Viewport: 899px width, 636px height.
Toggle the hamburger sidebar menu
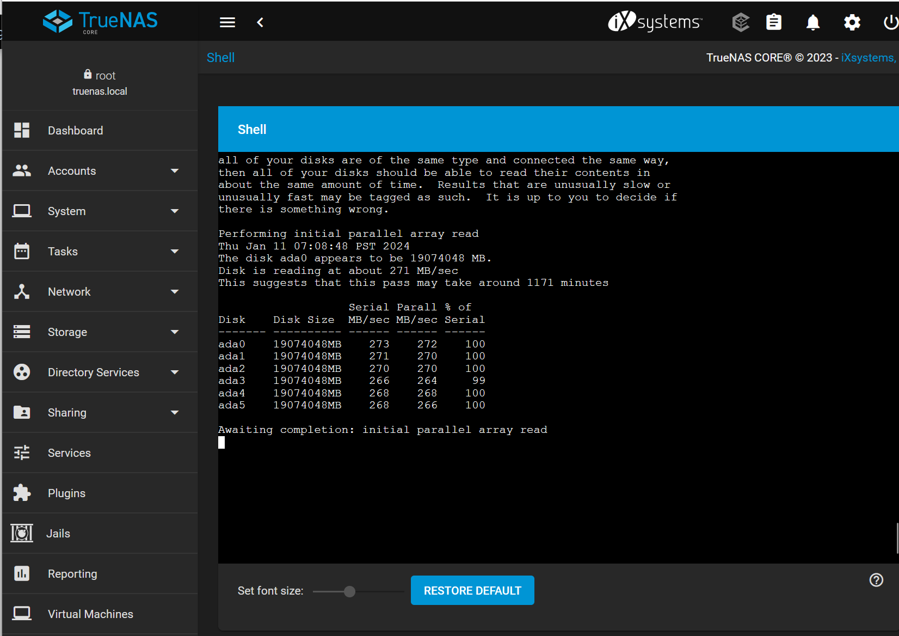point(227,22)
